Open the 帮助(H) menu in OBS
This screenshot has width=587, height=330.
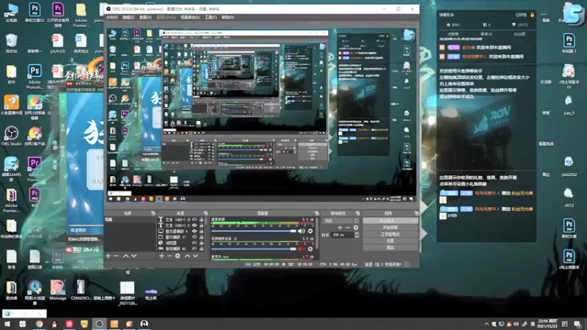click(227, 17)
